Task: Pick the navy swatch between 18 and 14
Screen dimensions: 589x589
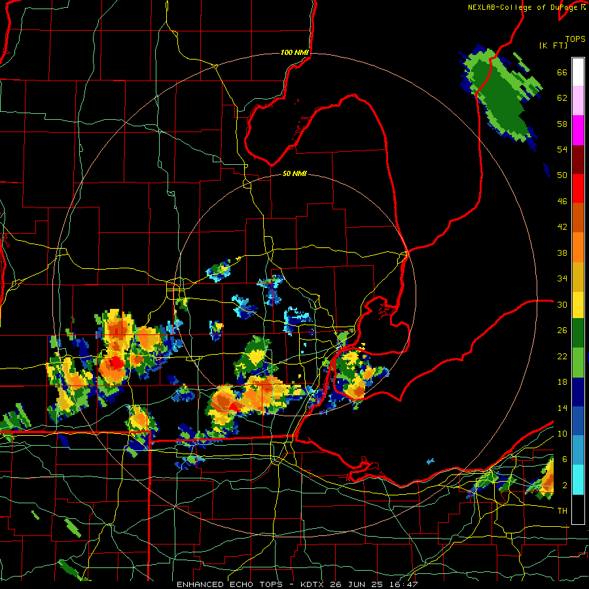Action: click(578, 392)
